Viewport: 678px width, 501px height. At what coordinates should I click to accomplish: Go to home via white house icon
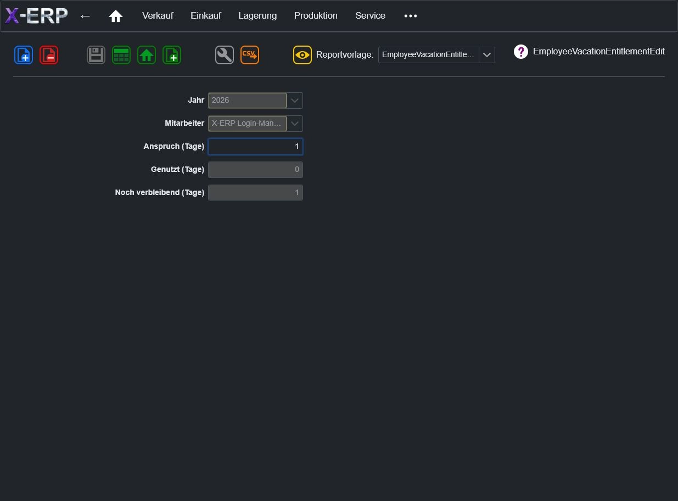115,16
